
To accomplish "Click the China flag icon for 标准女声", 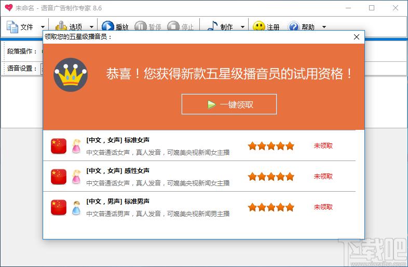I will [x=59, y=146].
